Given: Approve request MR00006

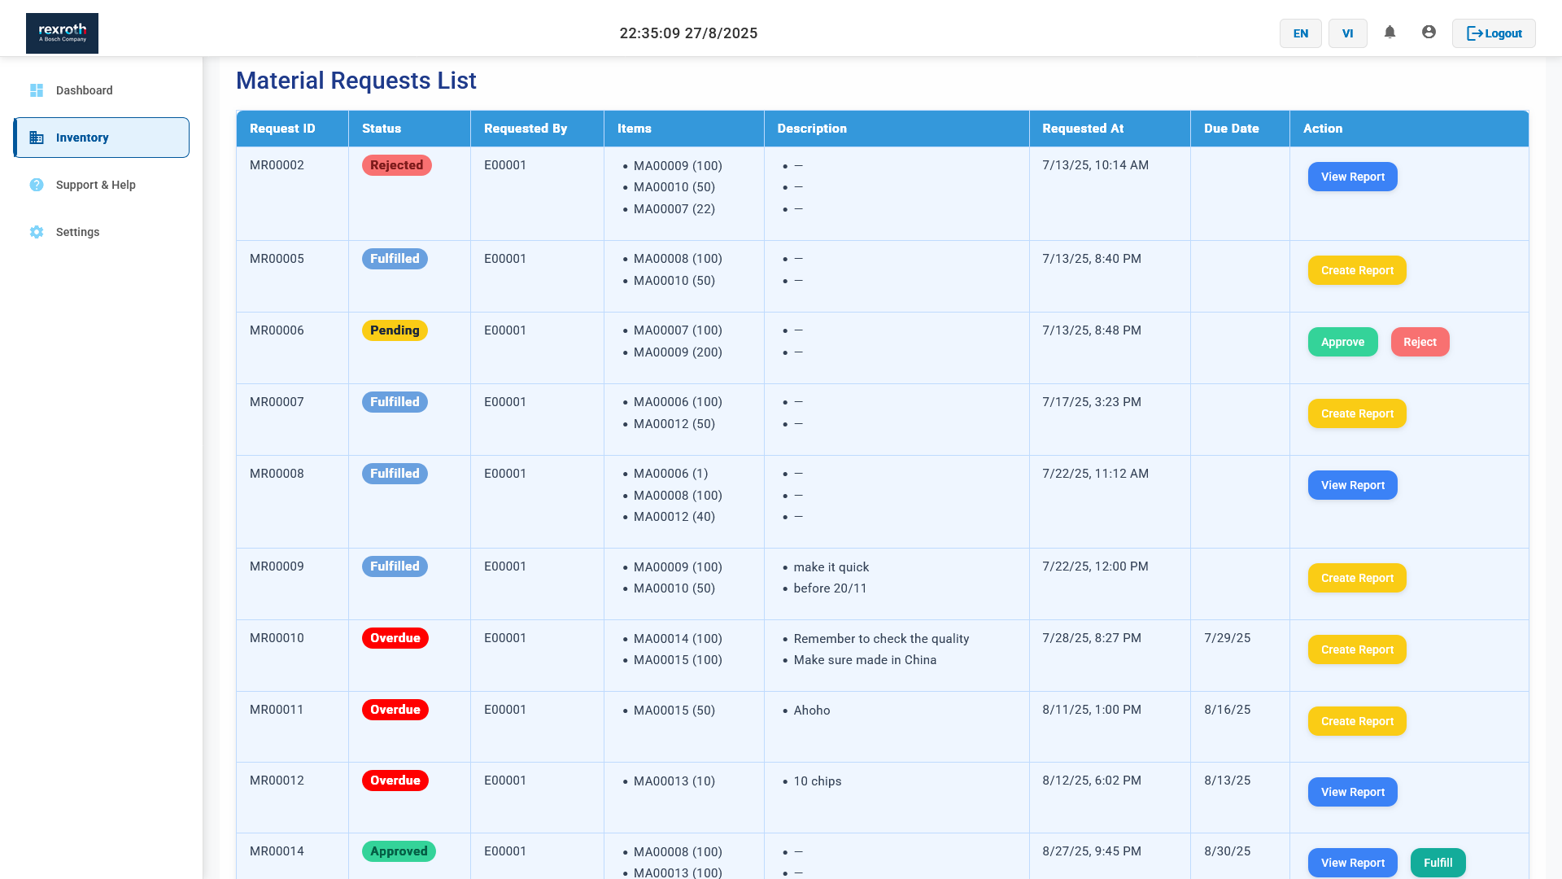Looking at the screenshot, I should (x=1342, y=342).
